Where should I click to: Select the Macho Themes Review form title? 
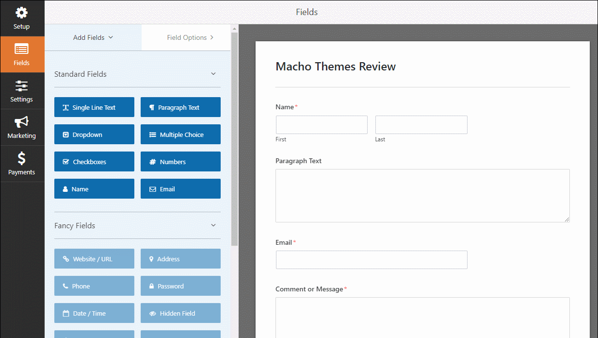click(x=336, y=67)
